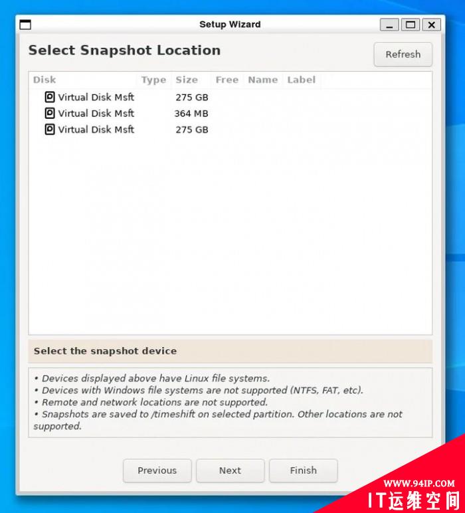The height and width of the screenshot is (513, 465).
Task: Click disk icon of the 364 MB disk
Action: (50, 113)
